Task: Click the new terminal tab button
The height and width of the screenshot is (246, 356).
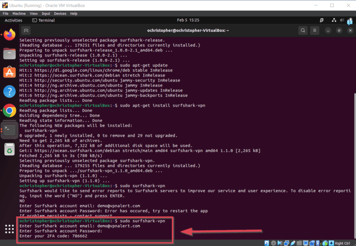Action: pos(26,31)
